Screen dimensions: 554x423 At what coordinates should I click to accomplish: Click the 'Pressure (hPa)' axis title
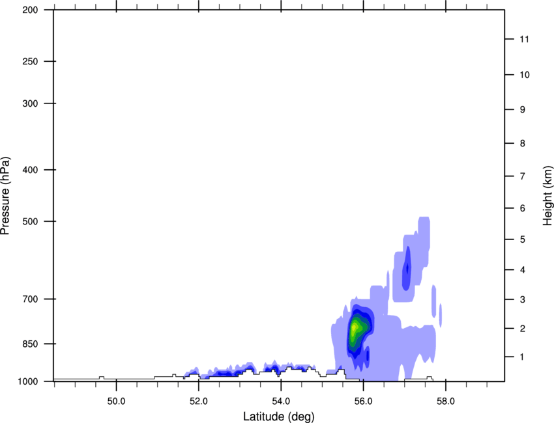coord(5,195)
